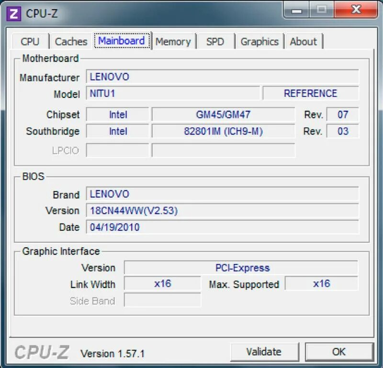Click the Manufacturer field showing LENOVO
The width and height of the screenshot is (383, 368).
coord(222,77)
